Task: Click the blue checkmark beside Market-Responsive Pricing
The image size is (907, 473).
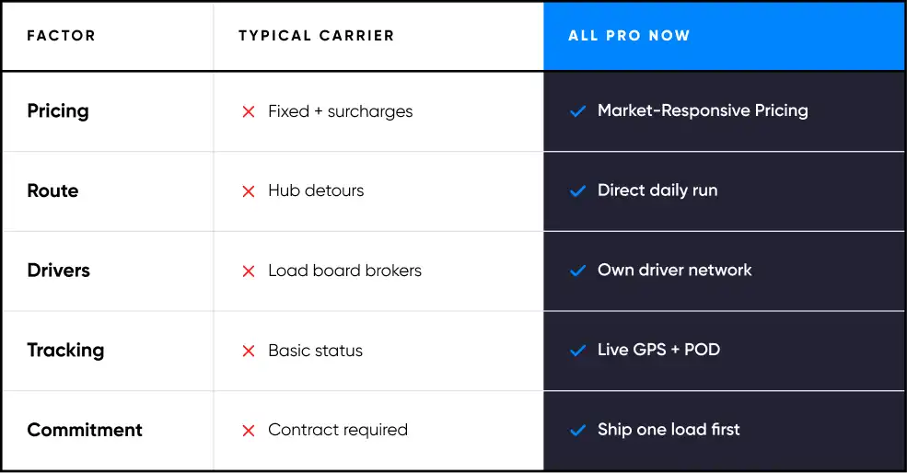Action: (578, 111)
